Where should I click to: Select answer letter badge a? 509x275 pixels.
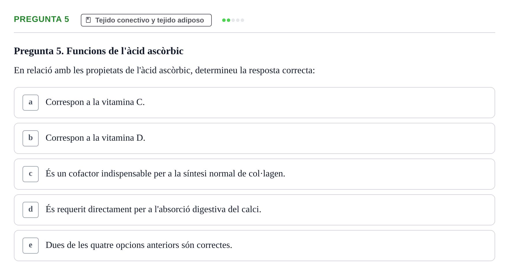(31, 103)
